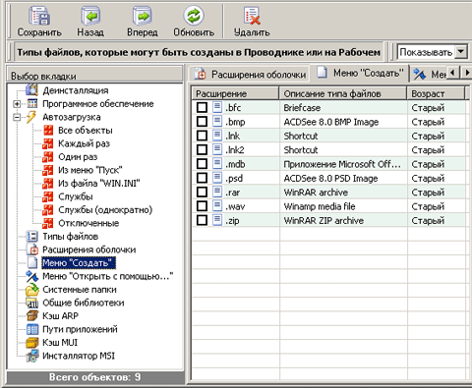The height and width of the screenshot is (388, 472).
Task: Check the .lnk Shortcut checkbox
Action: 202,136
